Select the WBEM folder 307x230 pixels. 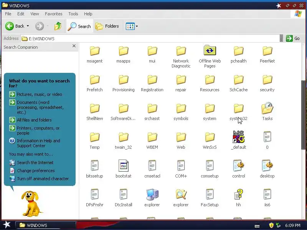point(152,141)
